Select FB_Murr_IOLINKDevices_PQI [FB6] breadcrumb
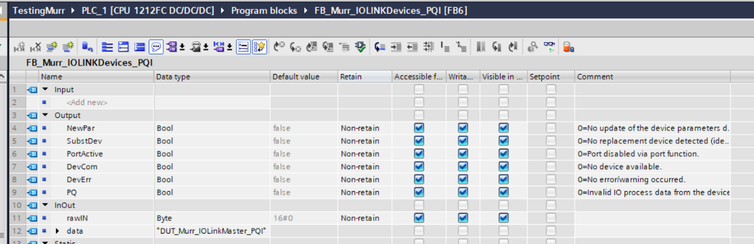754x244 pixels. coord(391,10)
